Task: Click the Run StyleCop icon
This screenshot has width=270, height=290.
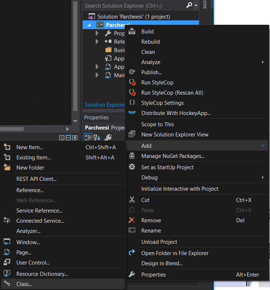Action: 132,83
